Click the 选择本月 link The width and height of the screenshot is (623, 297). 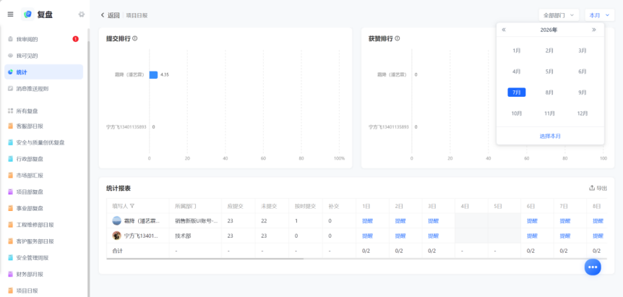point(550,136)
